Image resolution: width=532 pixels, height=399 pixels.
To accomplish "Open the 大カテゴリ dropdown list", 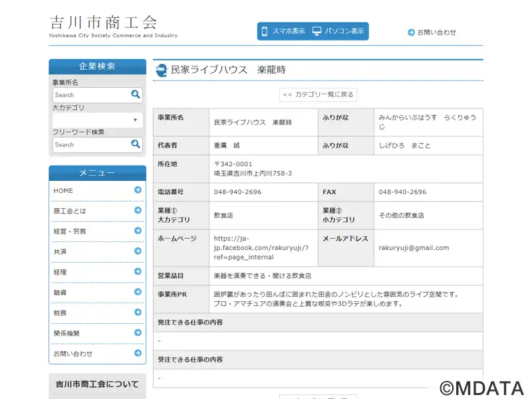I will tap(97, 120).
